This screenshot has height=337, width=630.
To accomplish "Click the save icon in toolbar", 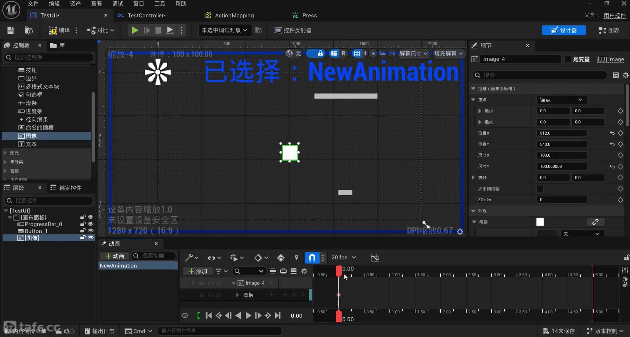I will (x=10, y=30).
